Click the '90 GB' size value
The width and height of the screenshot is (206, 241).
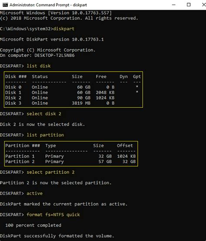click(84, 98)
